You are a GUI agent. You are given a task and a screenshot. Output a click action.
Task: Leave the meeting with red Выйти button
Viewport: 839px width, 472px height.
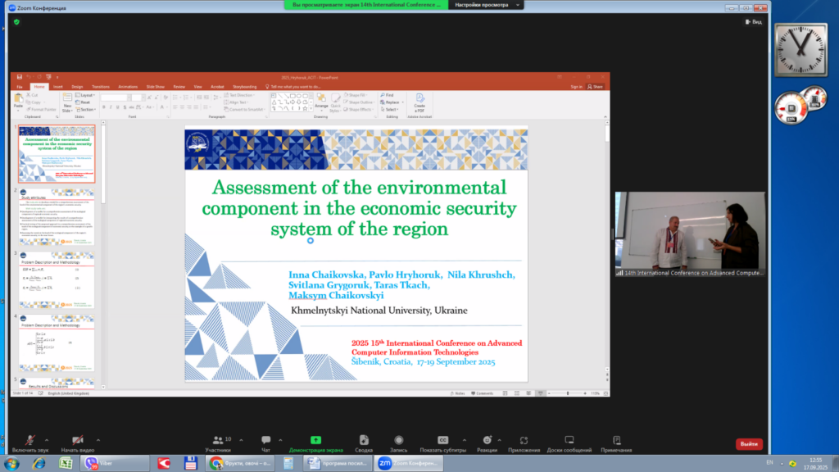(x=748, y=443)
